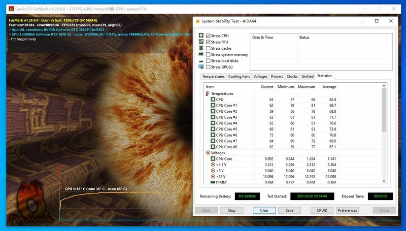Uncheck the Stress CPU checkbox
The height and width of the screenshot is (231, 406).
pyautogui.click(x=208, y=36)
